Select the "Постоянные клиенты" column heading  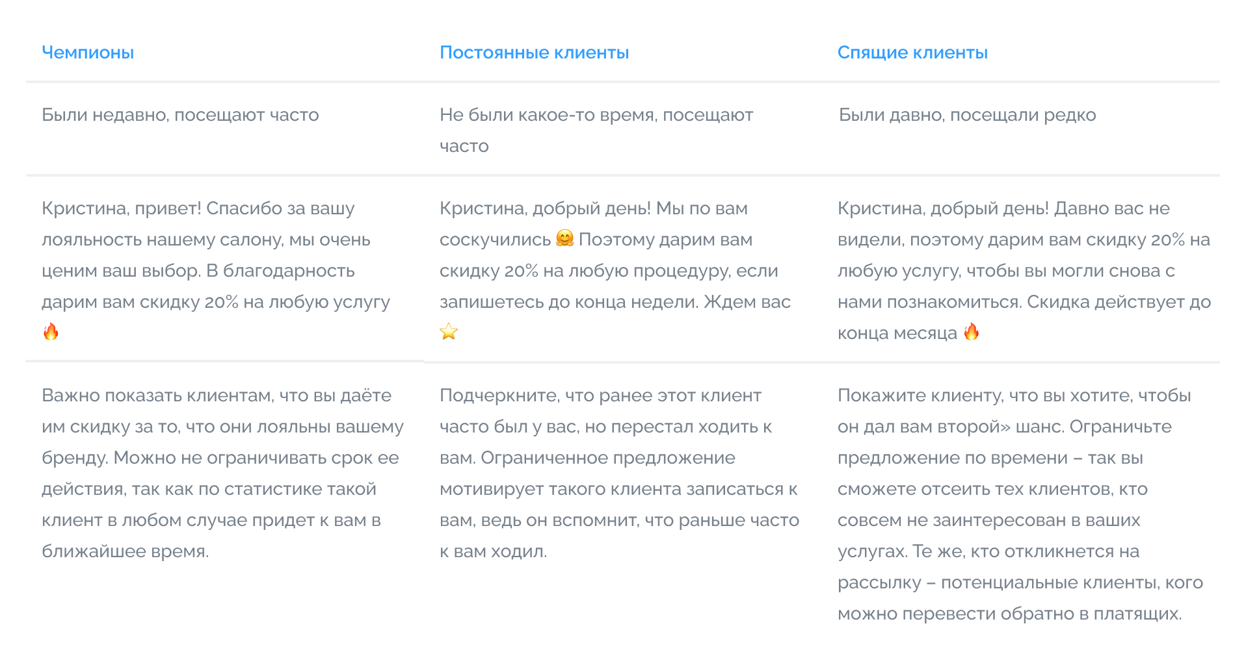click(x=534, y=53)
